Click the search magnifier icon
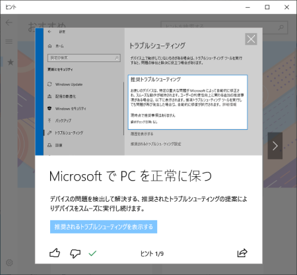Image resolution: width=297 pixels, height=275 pixels. pos(281,28)
